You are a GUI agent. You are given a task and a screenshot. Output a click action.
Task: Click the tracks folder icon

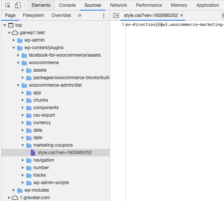[x=29, y=175]
